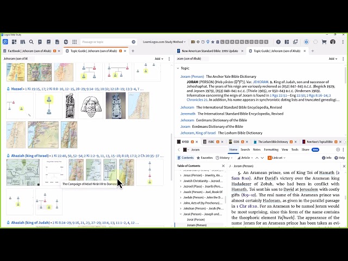
Task: Open the Hazael bearded face sketch thumbnail
Action: pos(91,105)
